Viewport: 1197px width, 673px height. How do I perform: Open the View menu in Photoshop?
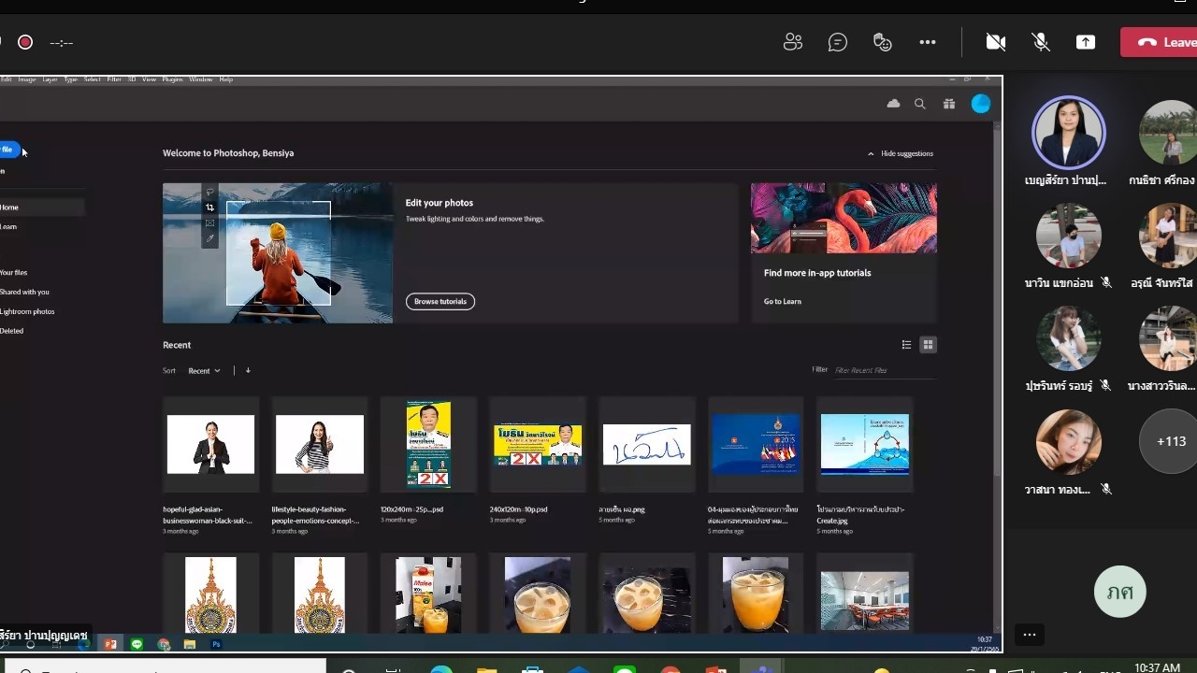149,79
